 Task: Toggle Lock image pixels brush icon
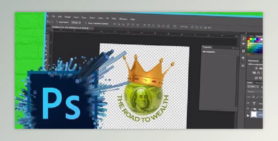[257, 97]
